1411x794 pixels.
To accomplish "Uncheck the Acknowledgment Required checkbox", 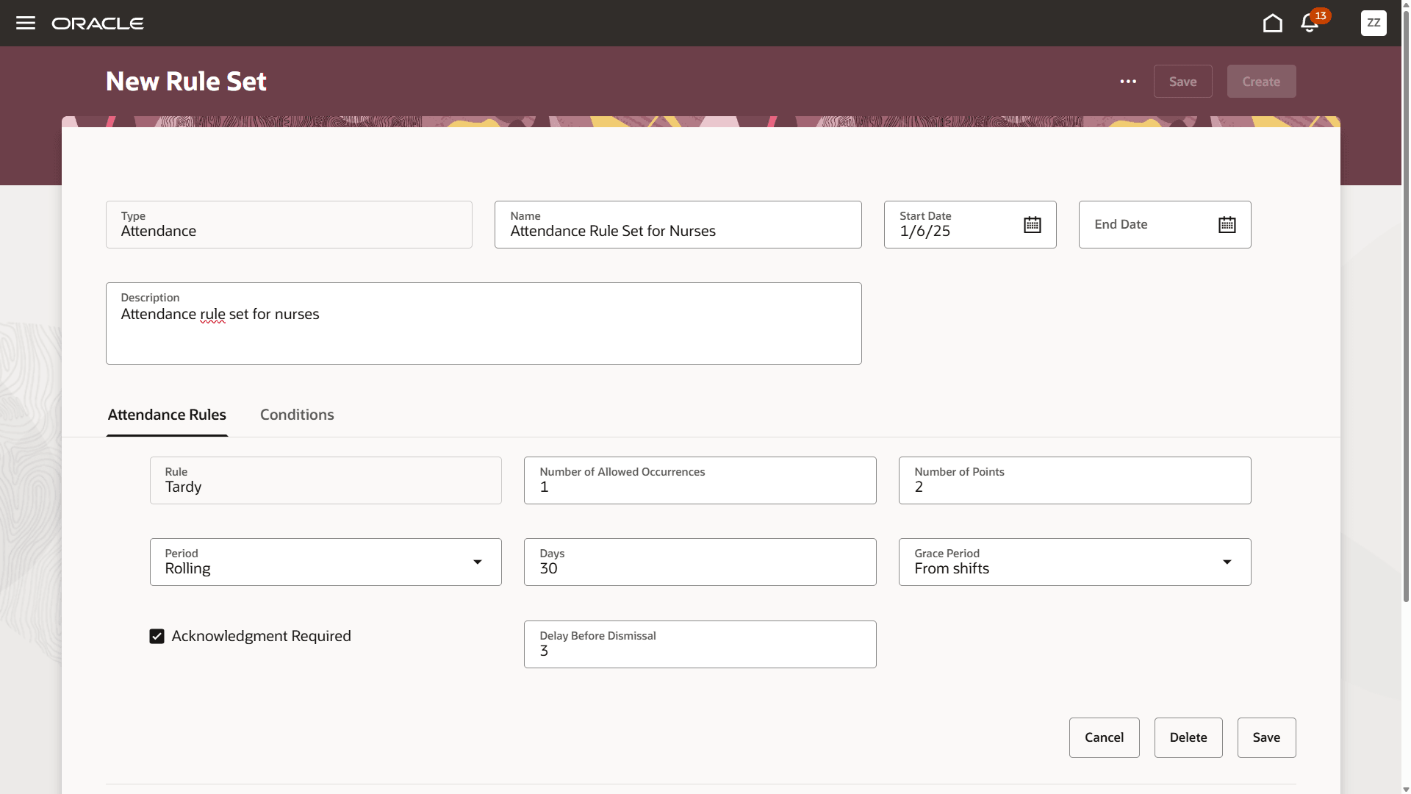I will (157, 637).
